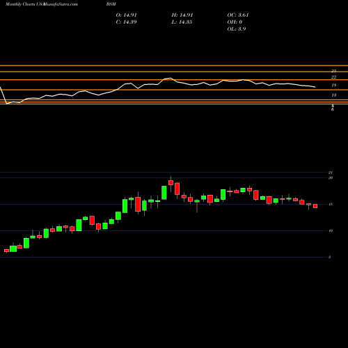The width and height of the screenshot is (348, 348).
Task: Click the 25 label on indicator axis
Action: (333, 71)
